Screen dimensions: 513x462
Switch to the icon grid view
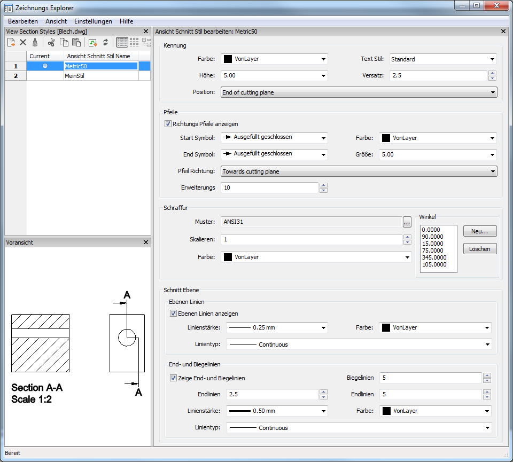pyautogui.click(x=134, y=42)
